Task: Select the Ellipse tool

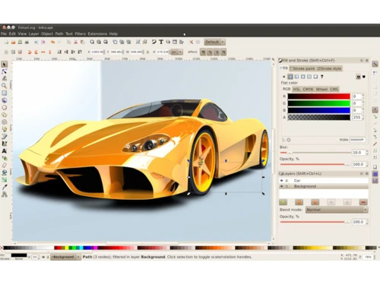Action: [5, 107]
